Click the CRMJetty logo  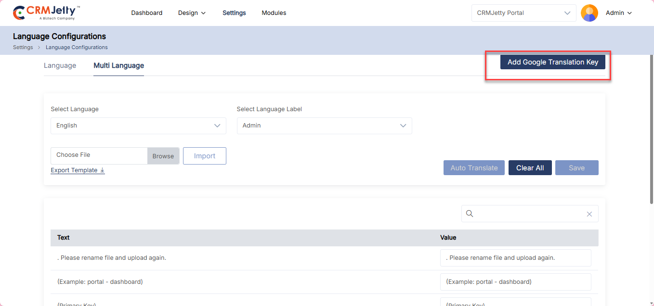tap(46, 13)
